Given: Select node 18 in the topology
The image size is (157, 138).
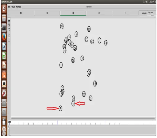Looking at the screenshot, I should click(x=95, y=83).
